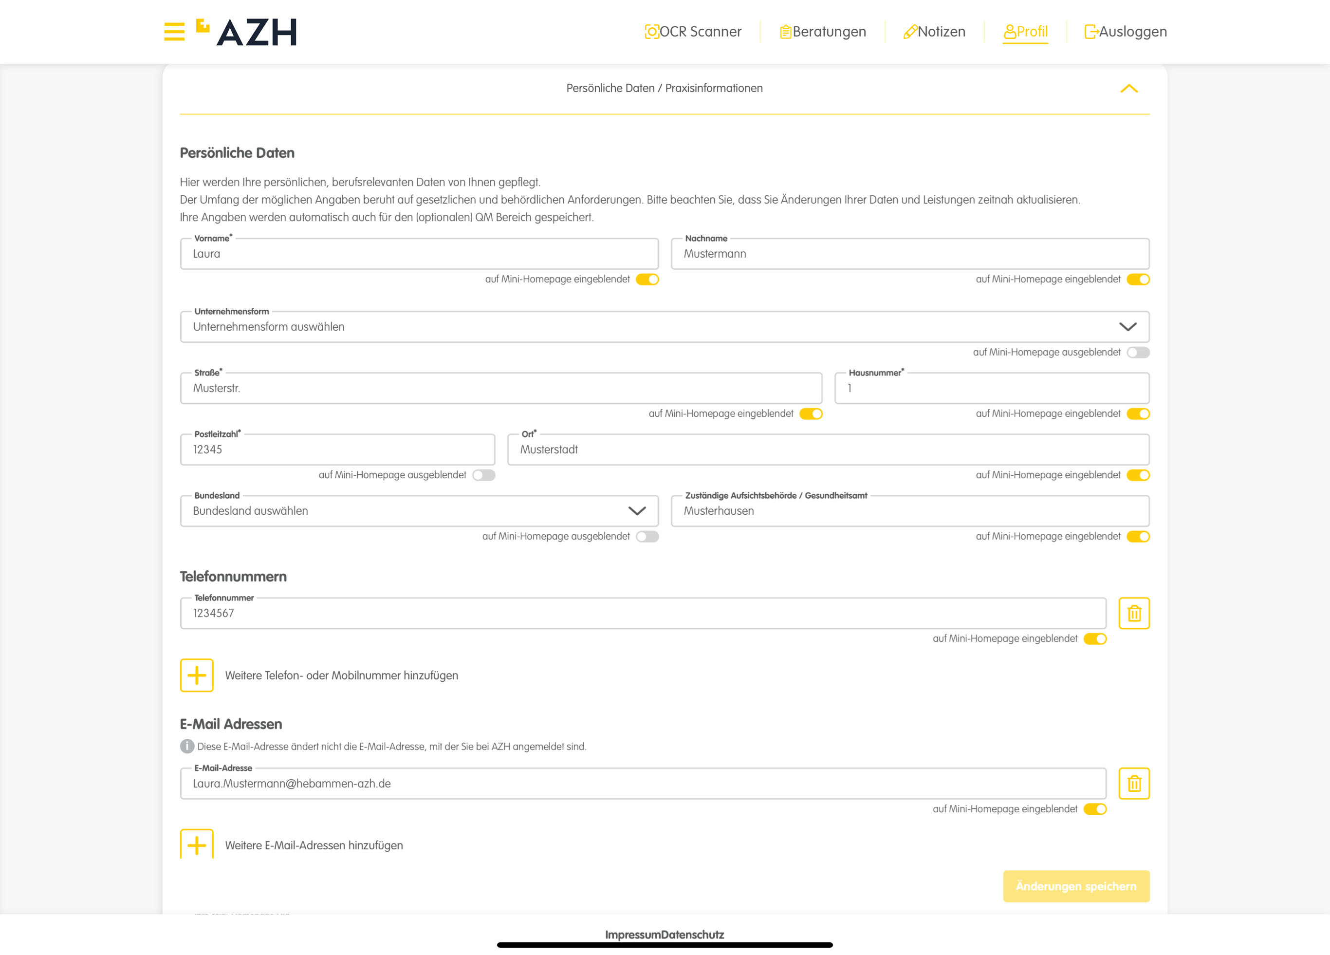Delete the phone number 1234567
Image resolution: width=1330 pixels, height=955 pixels.
point(1133,613)
